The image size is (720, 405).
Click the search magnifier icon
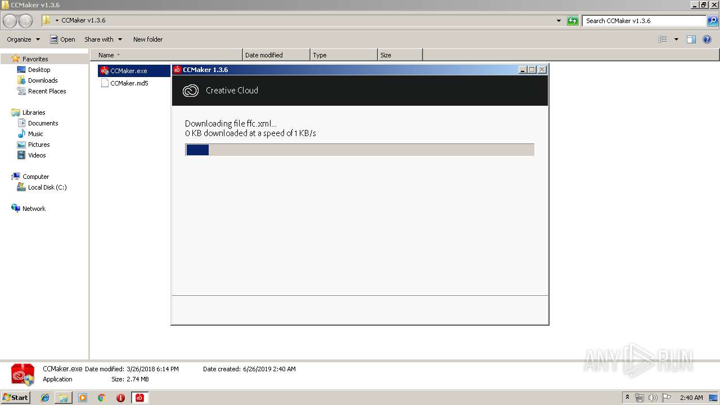[713, 21]
